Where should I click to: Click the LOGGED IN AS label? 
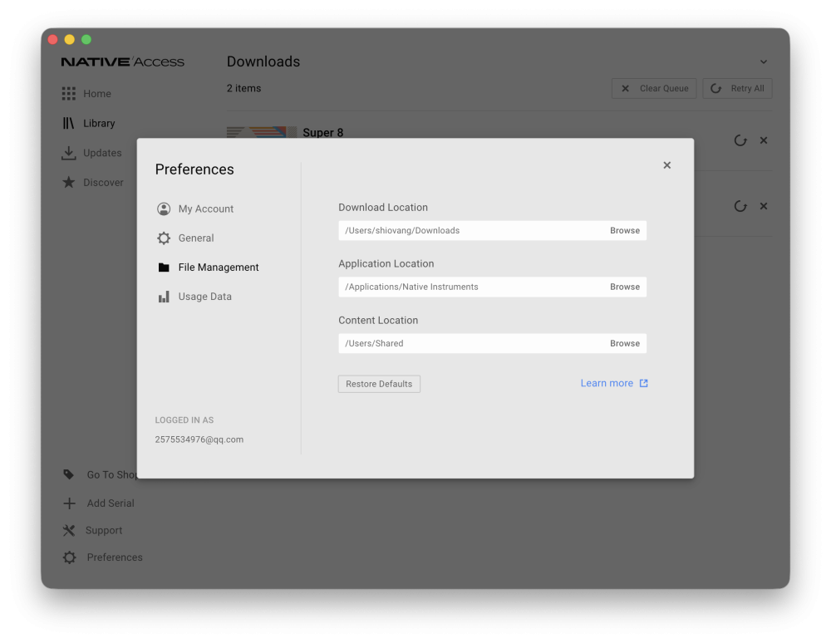pos(184,420)
